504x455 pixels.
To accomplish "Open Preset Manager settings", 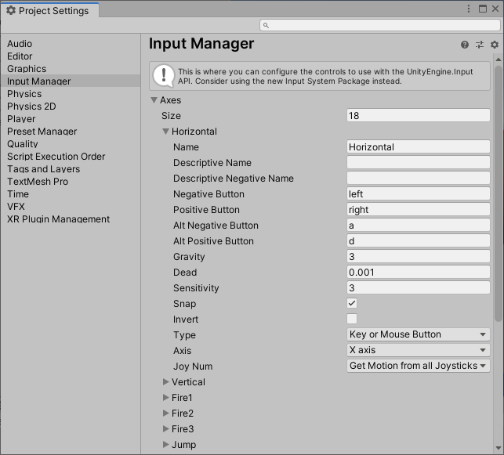I will [71, 132].
